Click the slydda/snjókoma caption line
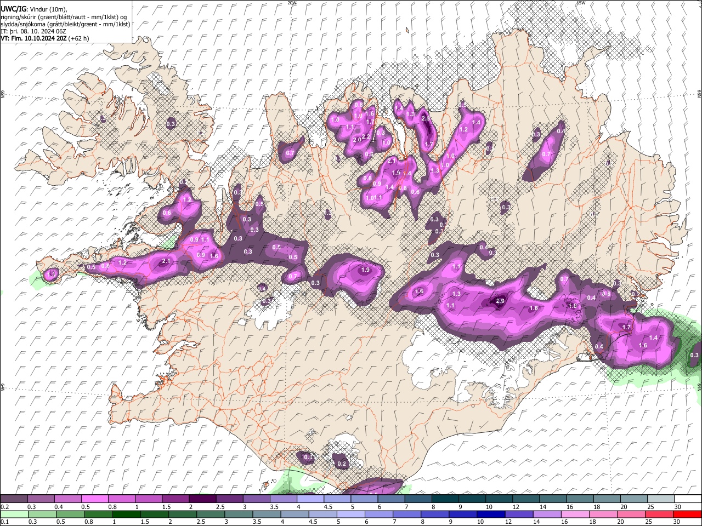This screenshot has width=702, height=526. (65, 24)
